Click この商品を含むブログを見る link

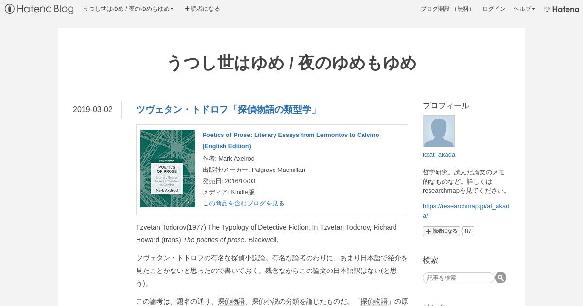[243, 204]
